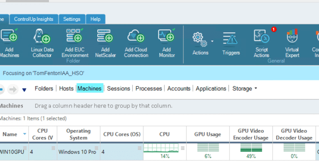Viewport: 319px width, 165px height.
Task: Open the Actions gear icon
Action: point(200,40)
